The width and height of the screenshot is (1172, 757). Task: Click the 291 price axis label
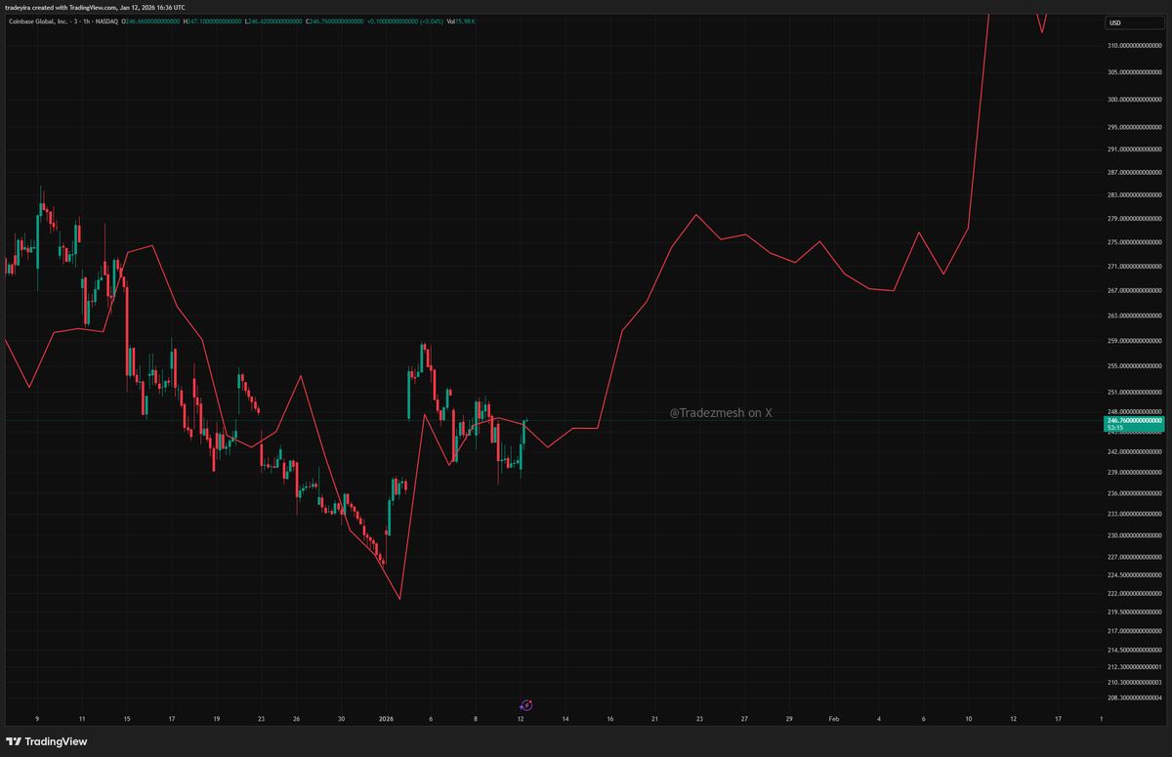(x=1134, y=149)
